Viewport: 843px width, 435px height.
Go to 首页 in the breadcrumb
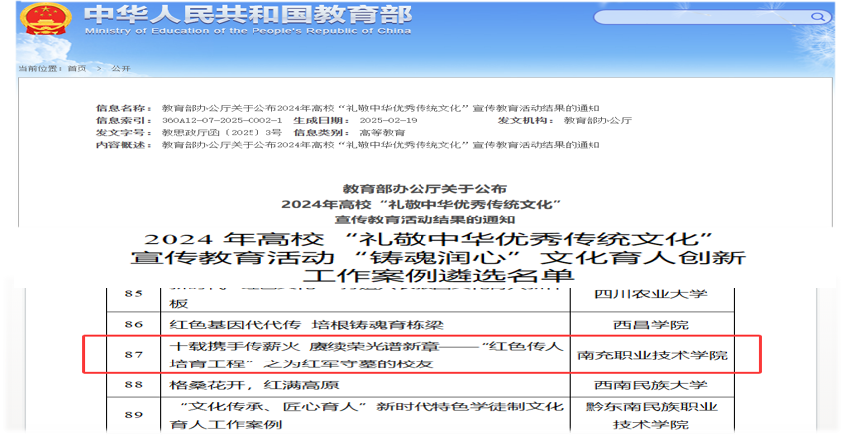77,67
